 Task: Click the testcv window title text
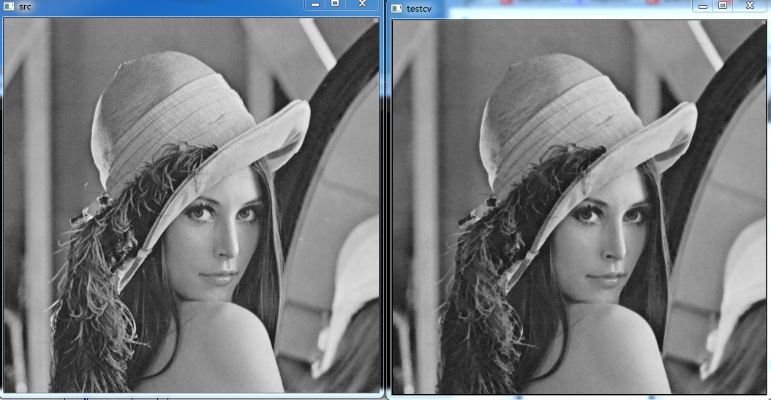click(x=419, y=9)
